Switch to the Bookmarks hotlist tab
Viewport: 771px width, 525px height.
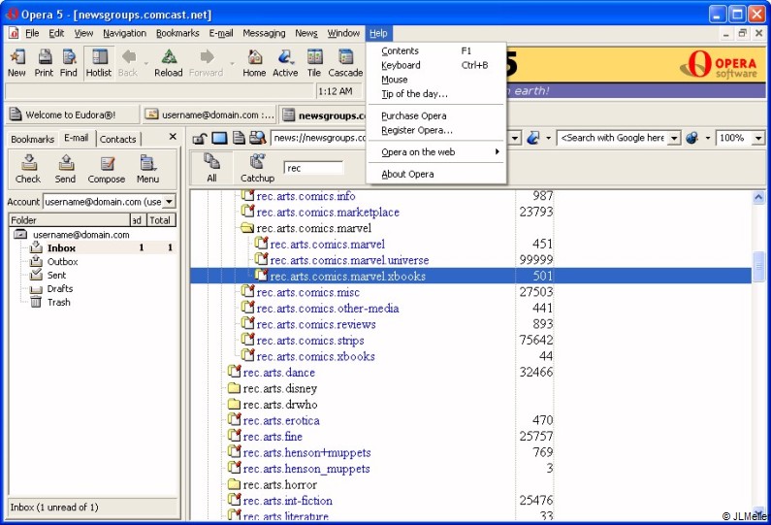tap(32, 139)
